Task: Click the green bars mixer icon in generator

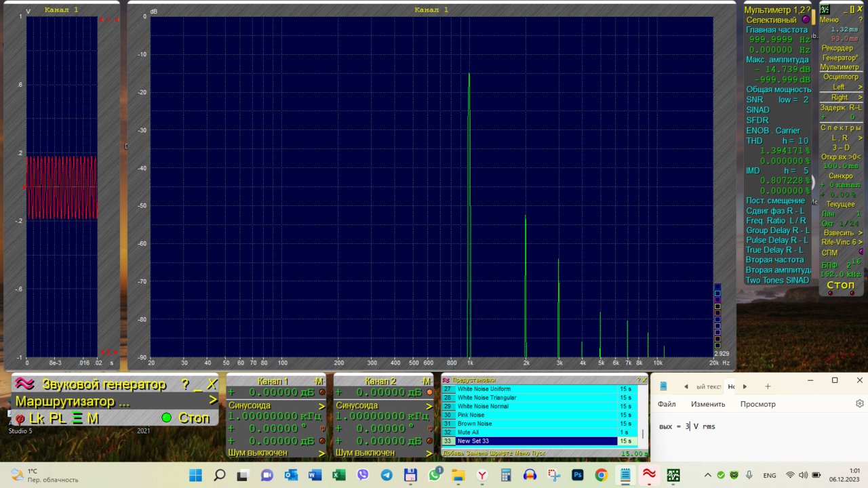Action: click(x=77, y=419)
